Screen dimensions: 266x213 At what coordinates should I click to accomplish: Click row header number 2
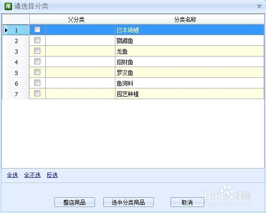[16, 41]
